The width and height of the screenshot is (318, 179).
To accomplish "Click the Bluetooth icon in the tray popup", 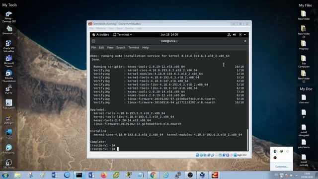I will [x=275, y=151].
